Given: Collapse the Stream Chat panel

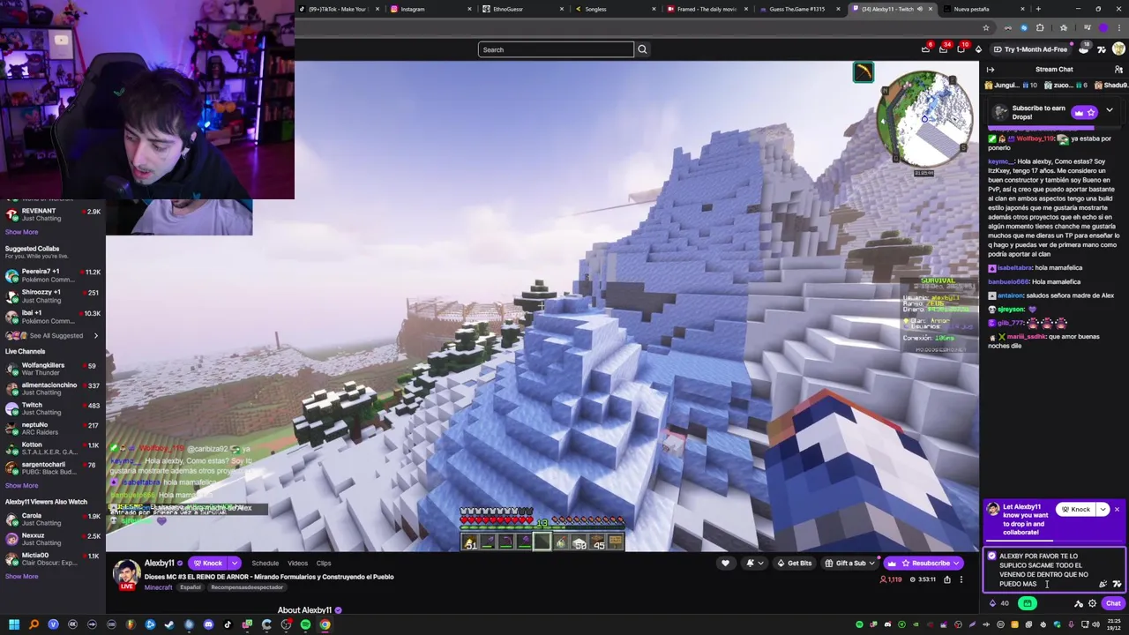Looking at the screenshot, I should 991,70.
